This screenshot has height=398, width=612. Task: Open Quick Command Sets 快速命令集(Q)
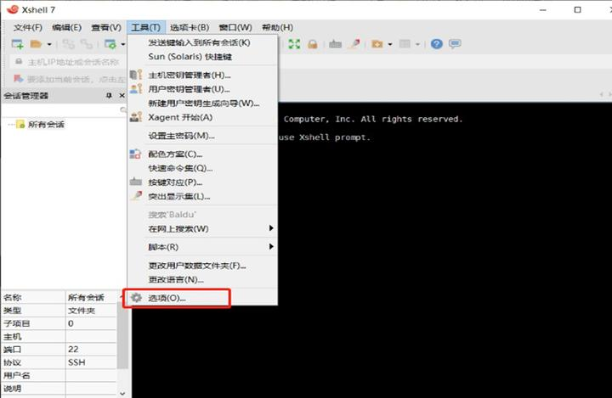[x=202, y=168]
